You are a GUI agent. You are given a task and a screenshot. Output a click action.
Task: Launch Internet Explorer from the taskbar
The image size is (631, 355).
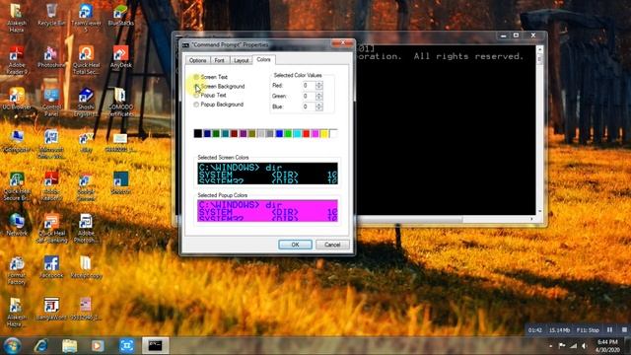point(40,346)
